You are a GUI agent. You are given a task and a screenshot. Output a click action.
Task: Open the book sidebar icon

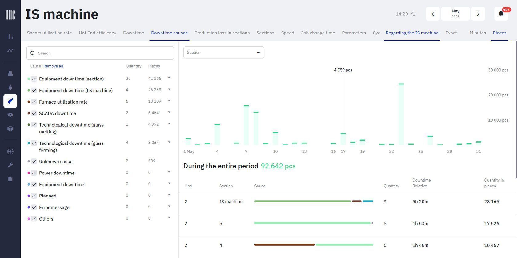pos(10,179)
